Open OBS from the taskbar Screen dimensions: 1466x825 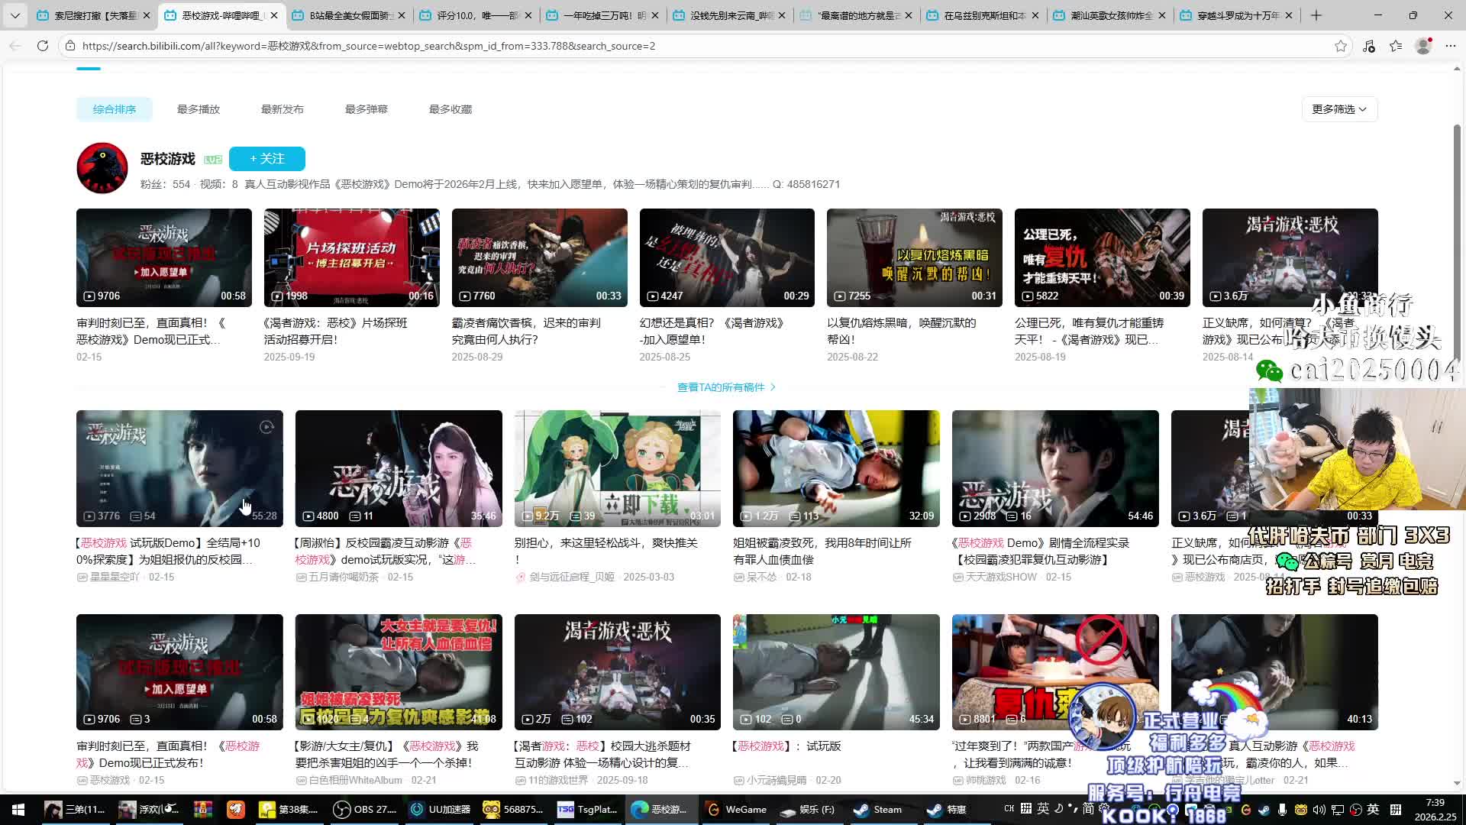(366, 809)
